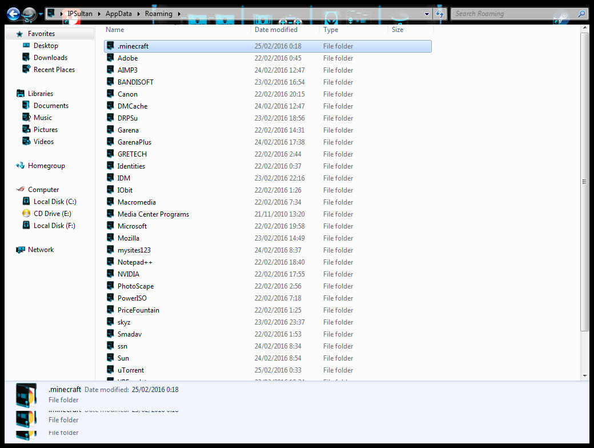The height and width of the screenshot is (448, 594).
Task: Click the CD Drive (E:) disc icon
Action: pos(26,213)
